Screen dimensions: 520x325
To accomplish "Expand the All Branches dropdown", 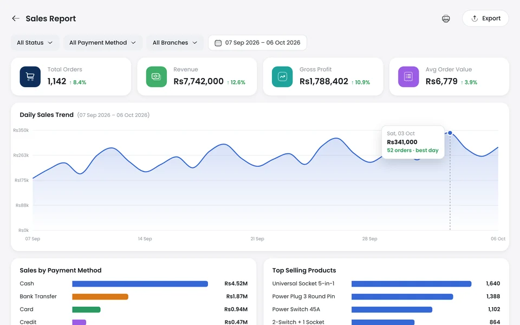I will click(175, 42).
